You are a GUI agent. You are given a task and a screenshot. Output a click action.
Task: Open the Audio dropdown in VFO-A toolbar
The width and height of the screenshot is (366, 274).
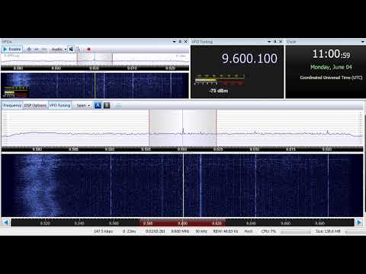(x=59, y=49)
